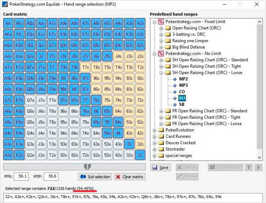
Task: Toggle the J4s hand cell
Action: (x=118, y=56)
